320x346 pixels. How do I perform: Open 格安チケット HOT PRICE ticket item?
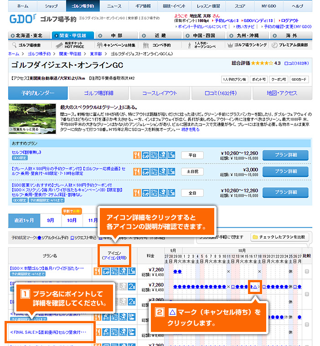[70, 45]
